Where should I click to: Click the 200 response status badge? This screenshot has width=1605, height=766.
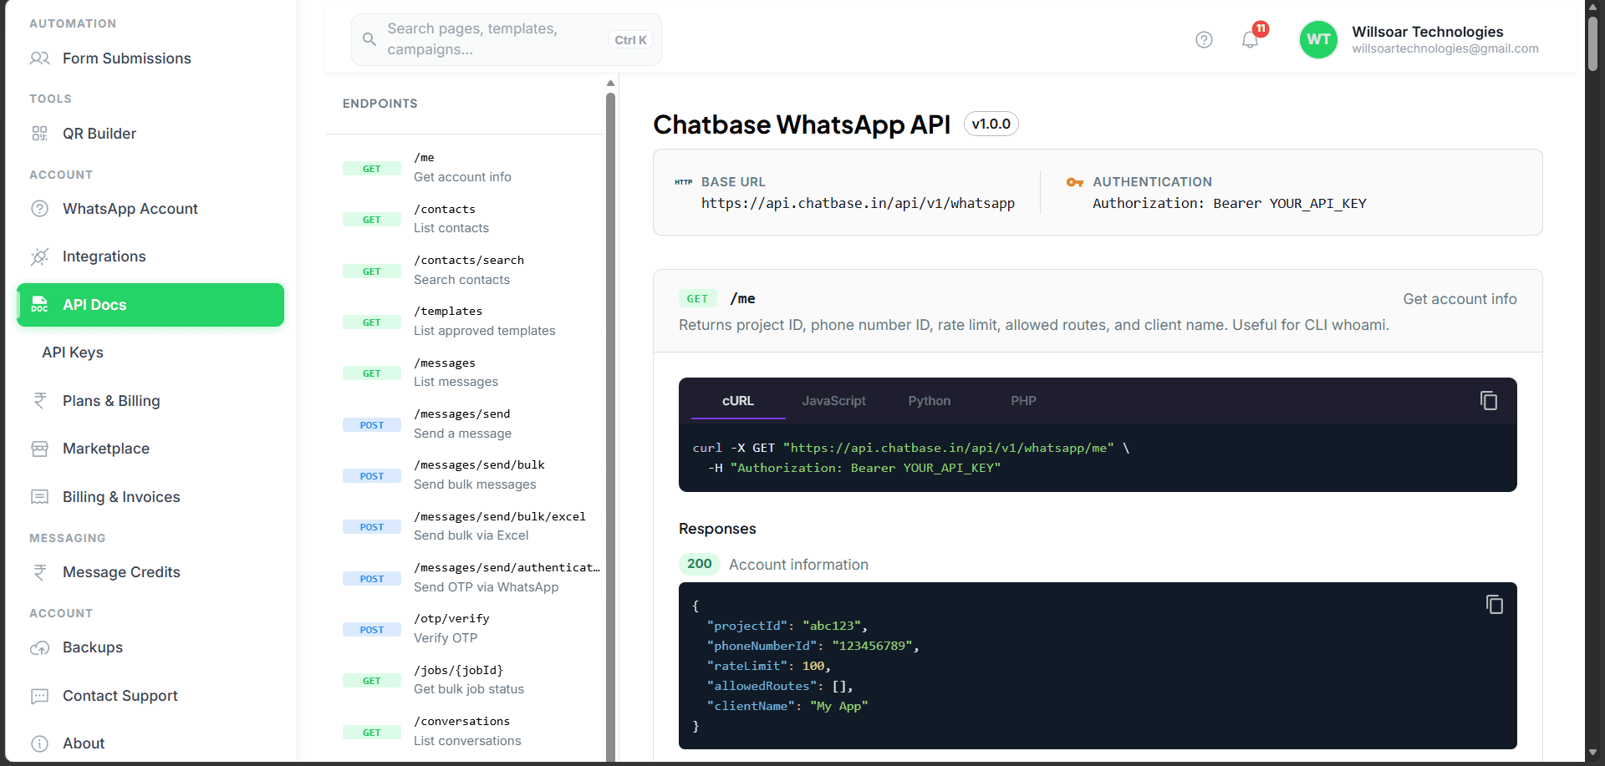pyautogui.click(x=700, y=564)
